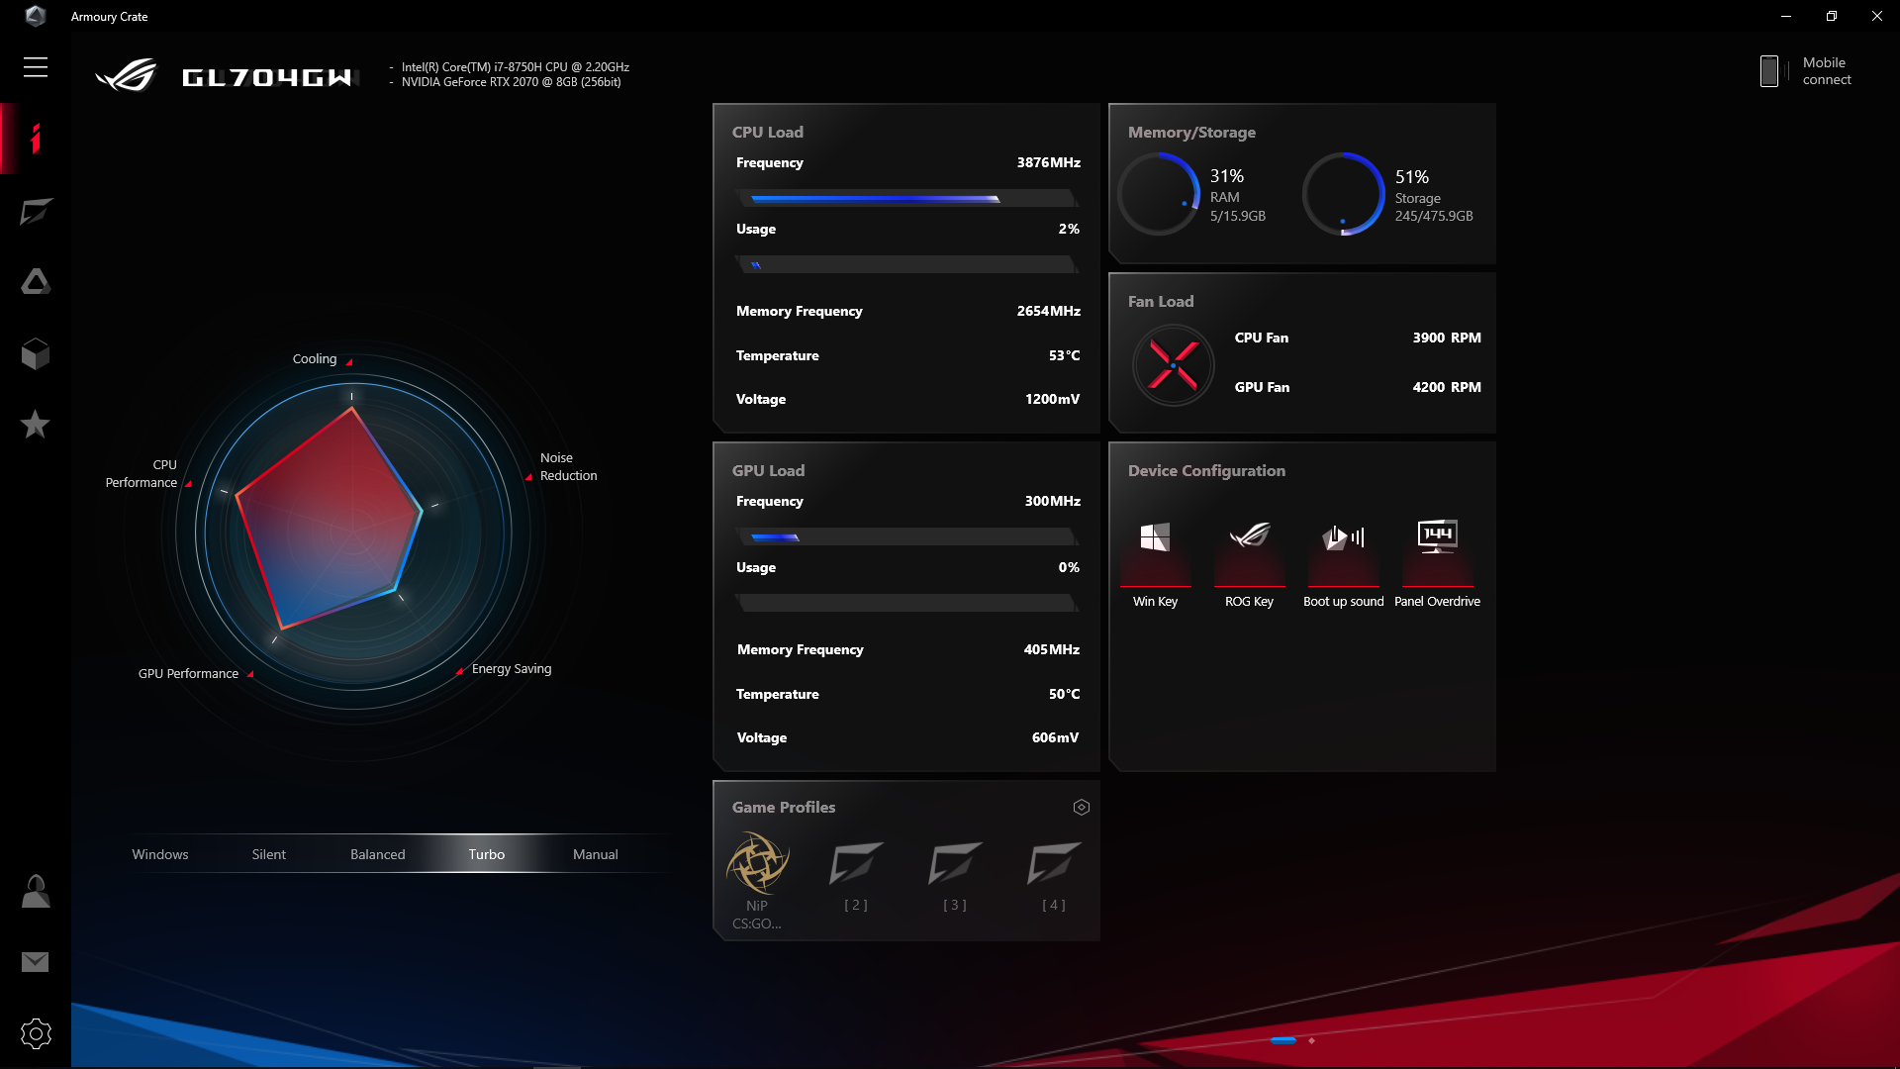
Task: Click the GPU Memory Frequency 405MHz value
Action: [x=1052, y=650]
